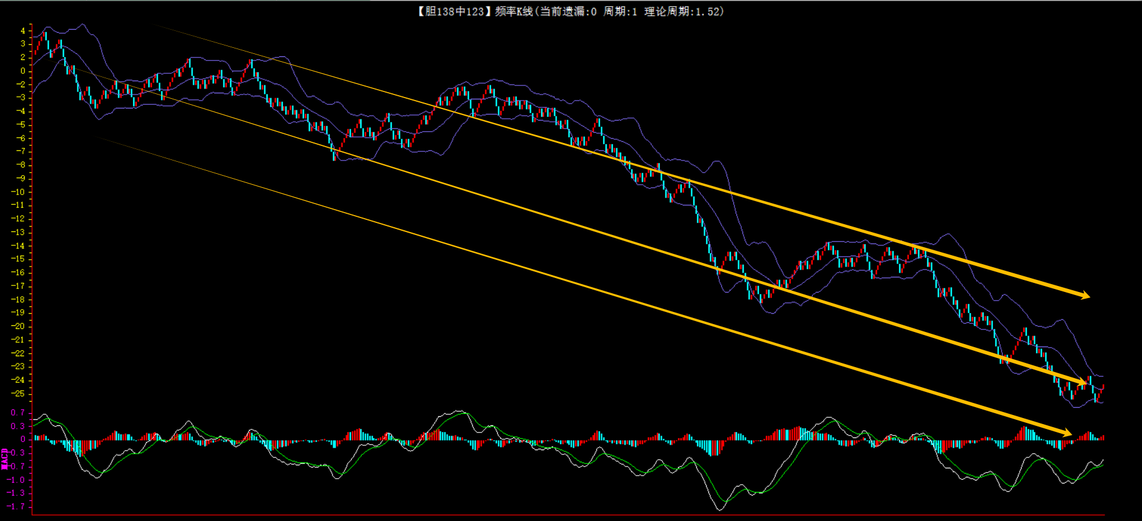Click the -1.7 label on MACD axis
Screen dimensions: 1142x521
click(x=17, y=506)
